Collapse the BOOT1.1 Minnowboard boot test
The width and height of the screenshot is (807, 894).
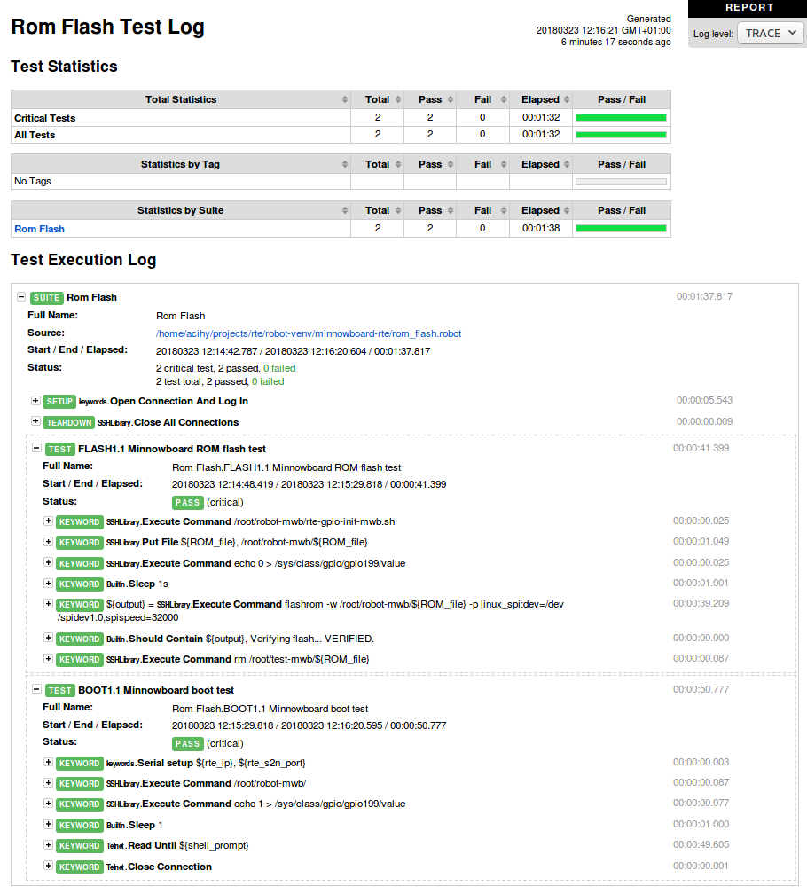[36, 690]
